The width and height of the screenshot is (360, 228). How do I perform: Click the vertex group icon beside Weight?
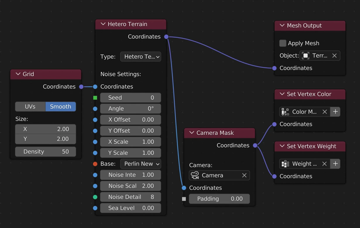click(285, 164)
